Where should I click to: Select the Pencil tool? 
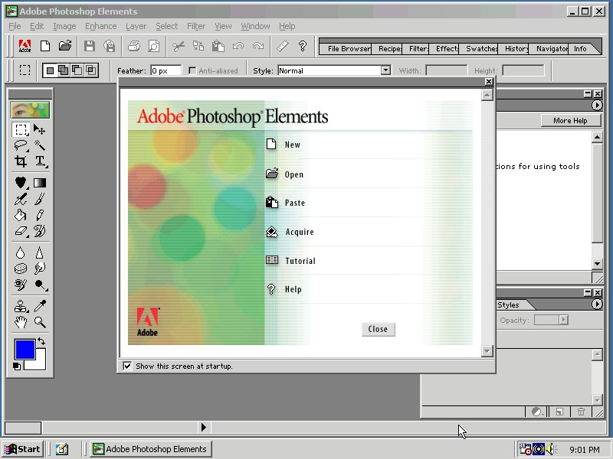point(40,215)
